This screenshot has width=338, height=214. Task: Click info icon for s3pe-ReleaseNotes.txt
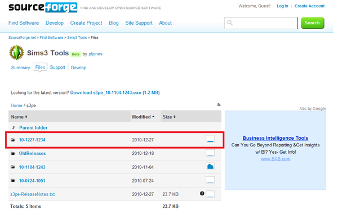coord(202,194)
